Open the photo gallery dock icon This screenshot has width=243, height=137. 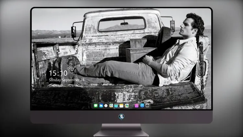127,106
